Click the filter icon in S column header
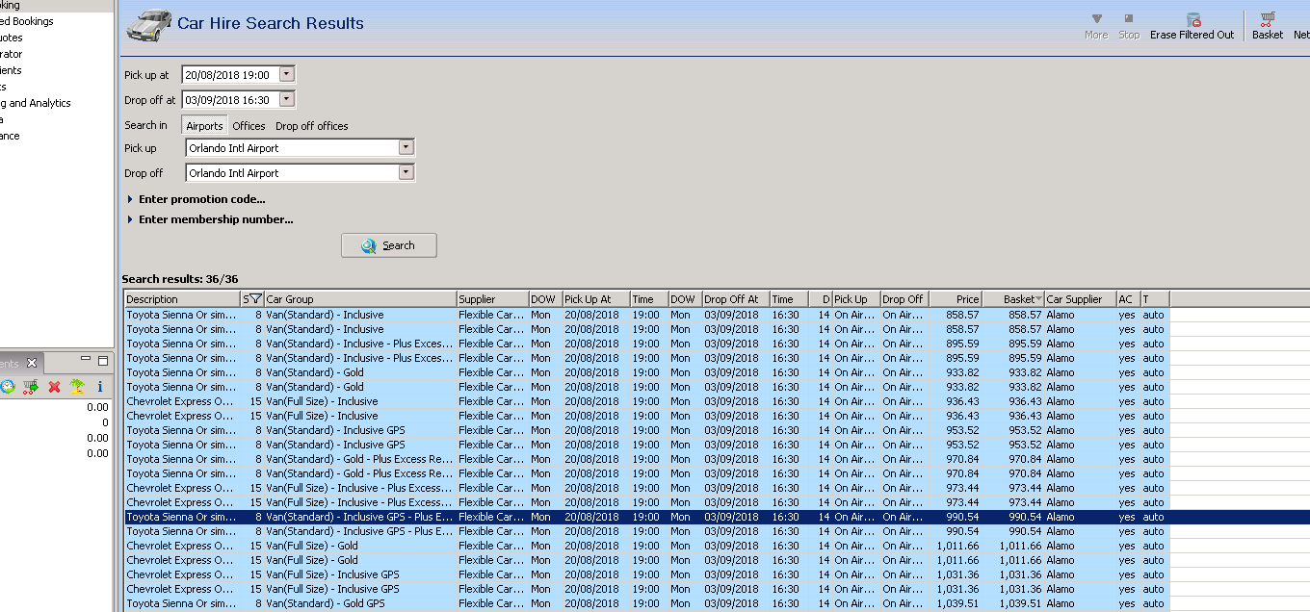Viewport: 1310px width, 612px height. pyautogui.click(x=255, y=299)
